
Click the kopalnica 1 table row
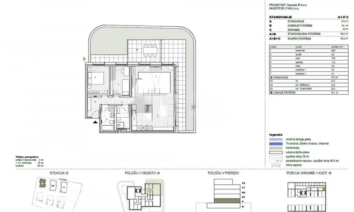pos(308,70)
